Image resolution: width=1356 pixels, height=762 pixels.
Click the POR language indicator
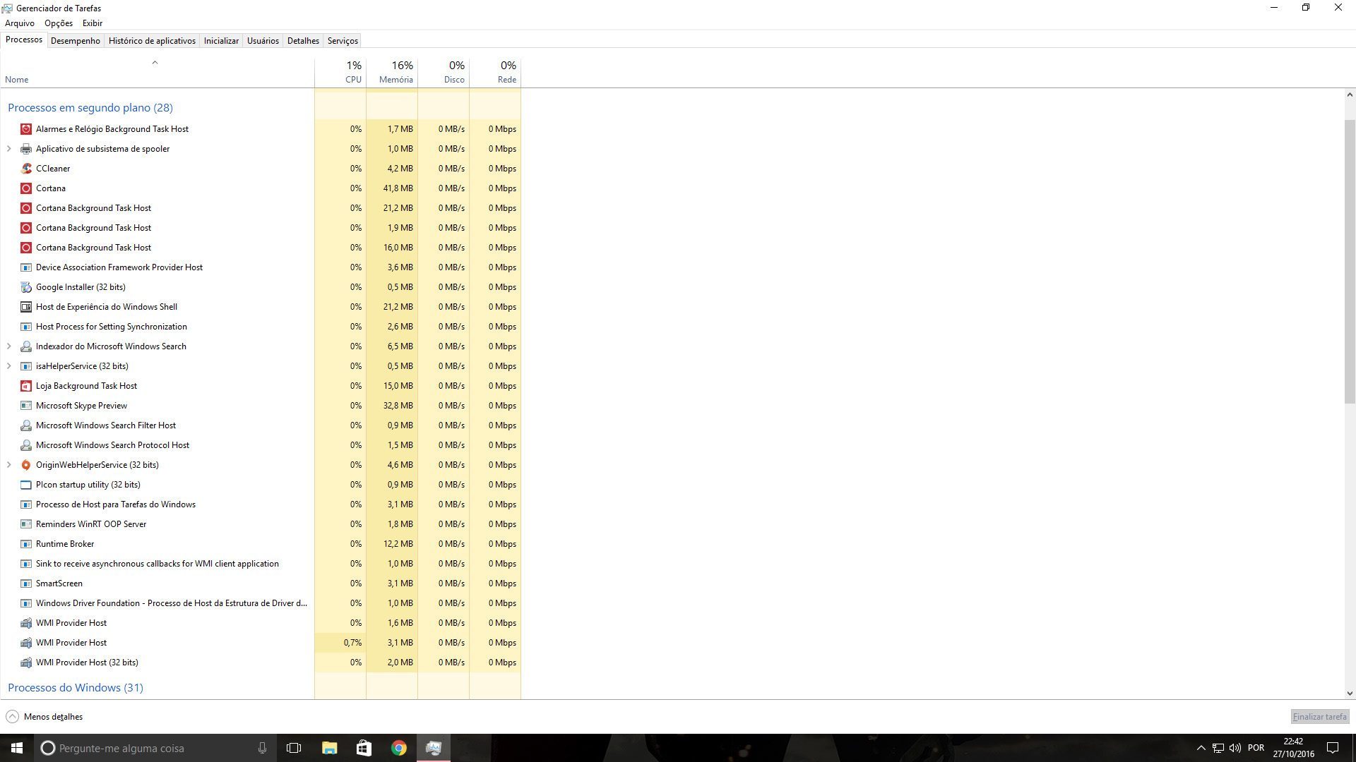click(1256, 748)
